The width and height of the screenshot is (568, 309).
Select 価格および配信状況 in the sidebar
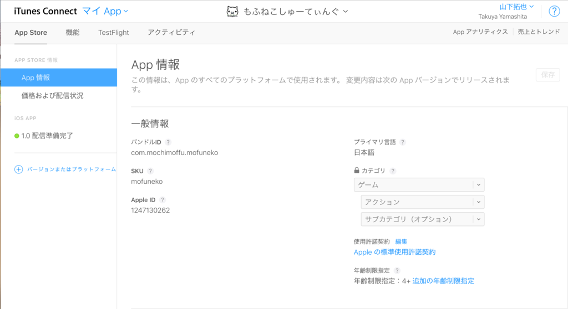pos(53,95)
